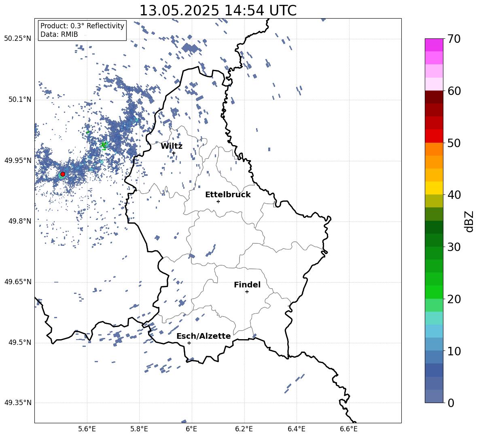
Task: Click the Wiltz station cross marker
Action: pyautogui.click(x=174, y=153)
